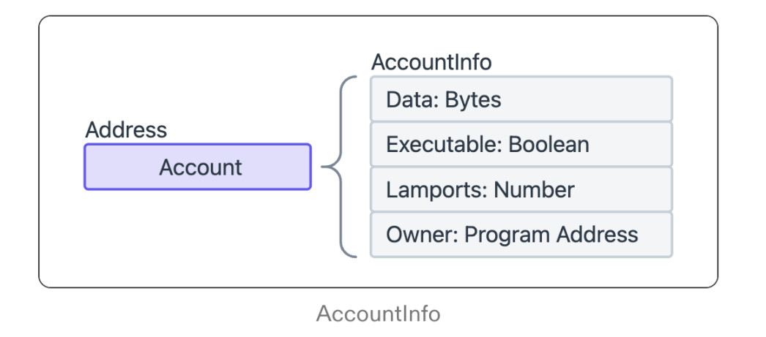The width and height of the screenshot is (766, 337).
Task: Click the word Boolean in Executable row
Action: [549, 145]
